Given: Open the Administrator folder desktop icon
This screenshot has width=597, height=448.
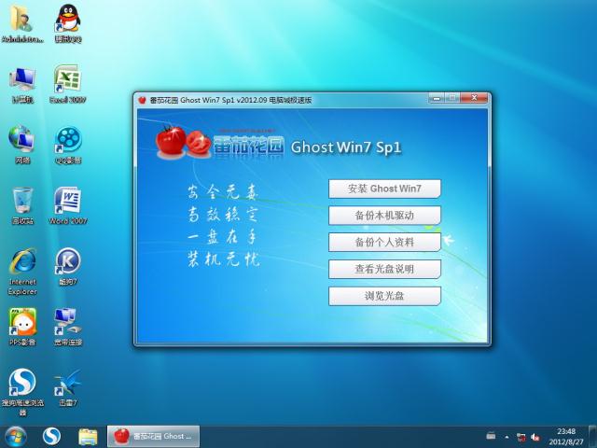Looking at the screenshot, I should (22, 22).
